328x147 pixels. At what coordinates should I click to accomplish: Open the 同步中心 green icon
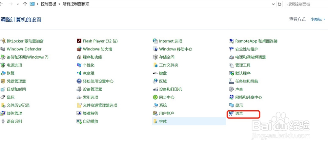click(x=155, y=97)
